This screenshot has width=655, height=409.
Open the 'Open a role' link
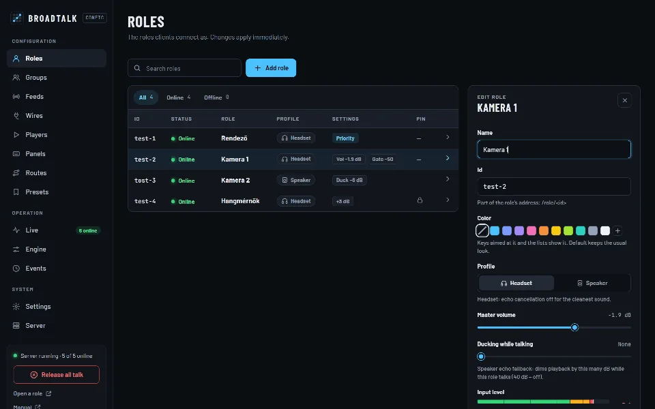[x=32, y=393]
